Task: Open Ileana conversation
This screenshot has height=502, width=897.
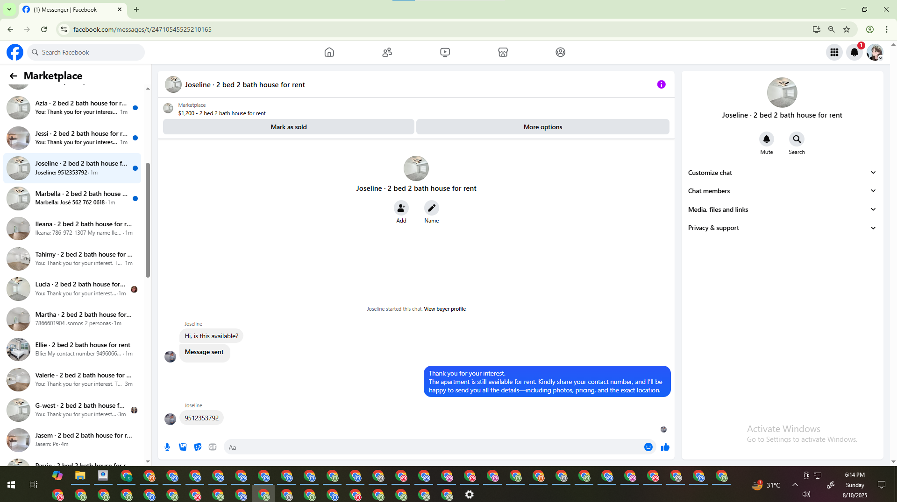Action: point(72,229)
